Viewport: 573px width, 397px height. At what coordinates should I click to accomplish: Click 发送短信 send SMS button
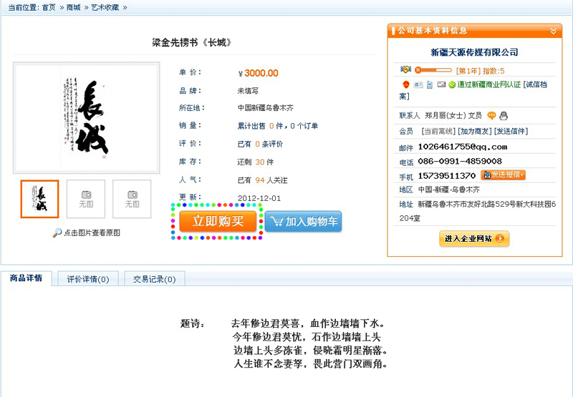[x=503, y=175]
